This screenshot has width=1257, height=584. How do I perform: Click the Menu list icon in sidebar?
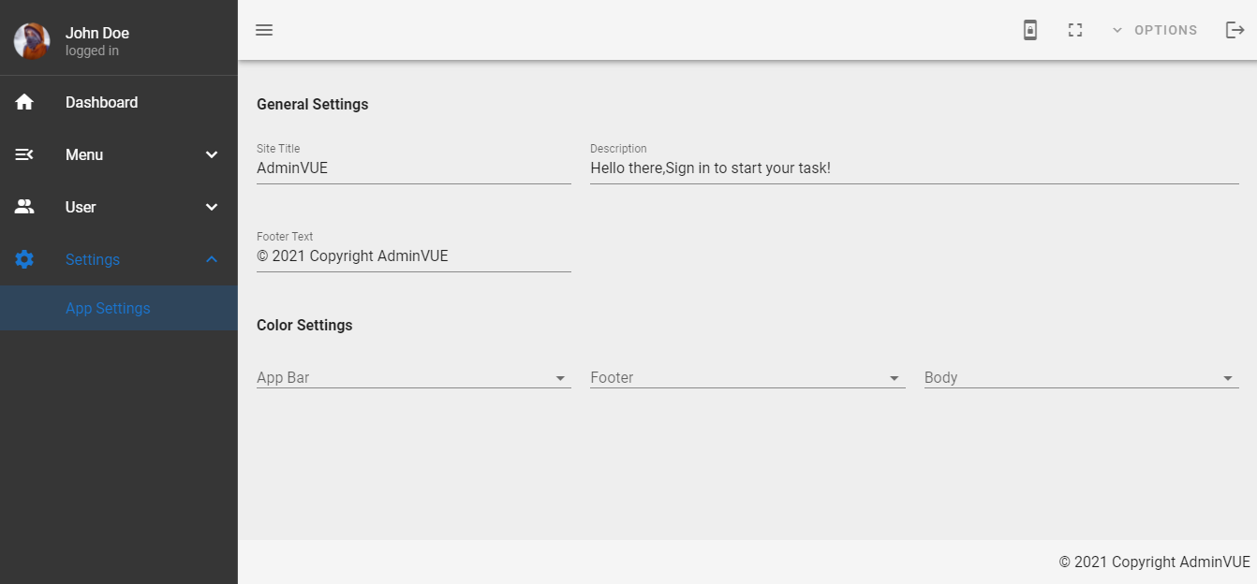coord(24,154)
